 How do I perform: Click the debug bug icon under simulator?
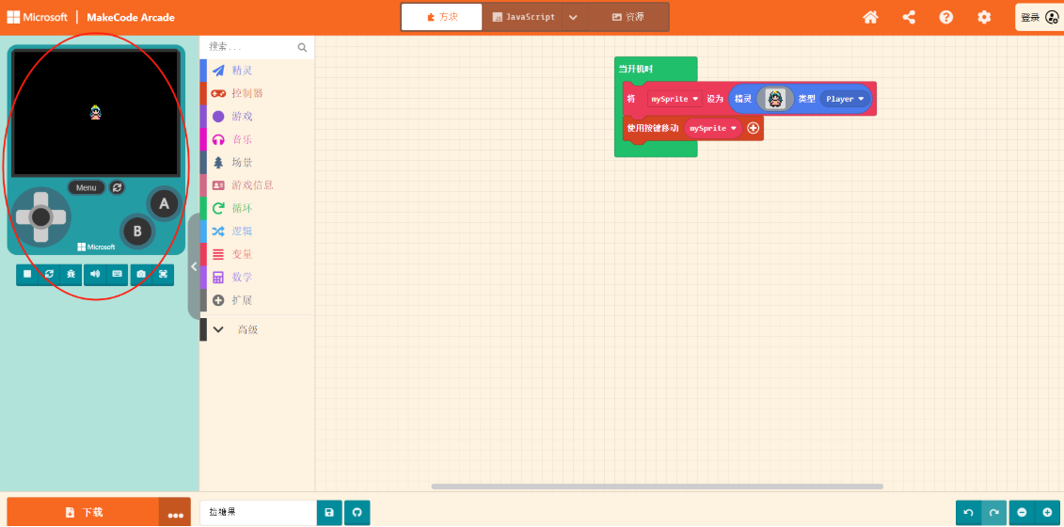tap(71, 274)
